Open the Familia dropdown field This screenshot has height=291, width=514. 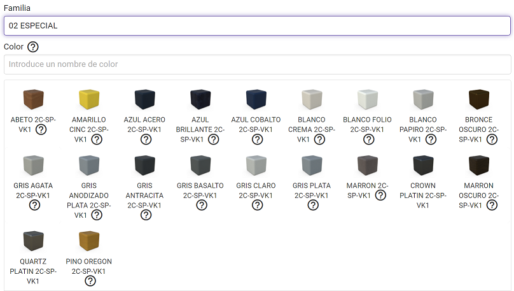pyautogui.click(x=257, y=25)
